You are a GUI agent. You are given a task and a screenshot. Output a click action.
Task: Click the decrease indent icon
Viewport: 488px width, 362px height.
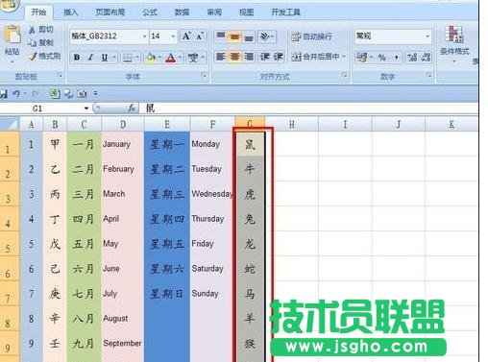tap(264, 57)
